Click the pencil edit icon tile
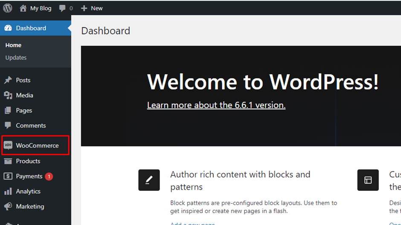Image resolution: width=401 pixels, height=225 pixels. tap(149, 180)
